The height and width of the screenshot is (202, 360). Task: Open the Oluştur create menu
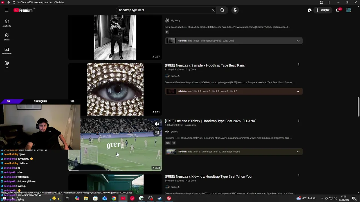(323, 10)
